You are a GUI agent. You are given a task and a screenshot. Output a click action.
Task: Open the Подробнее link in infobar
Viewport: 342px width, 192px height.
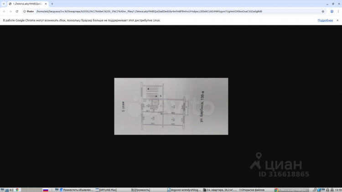pos(325,20)
